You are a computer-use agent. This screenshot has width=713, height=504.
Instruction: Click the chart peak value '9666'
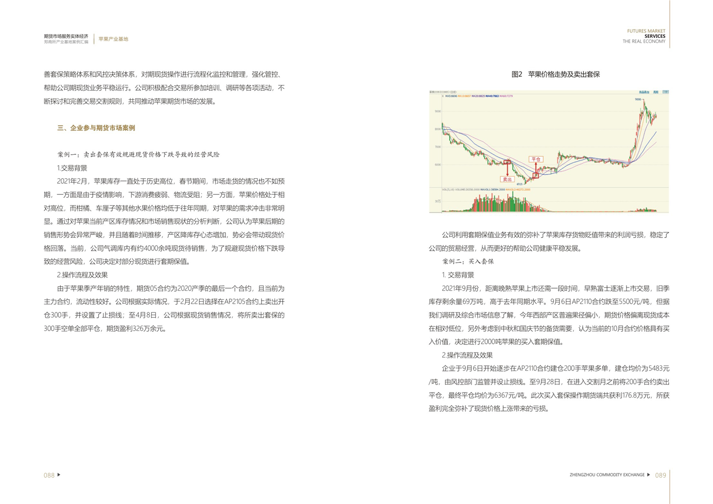[x=638, y=99]
